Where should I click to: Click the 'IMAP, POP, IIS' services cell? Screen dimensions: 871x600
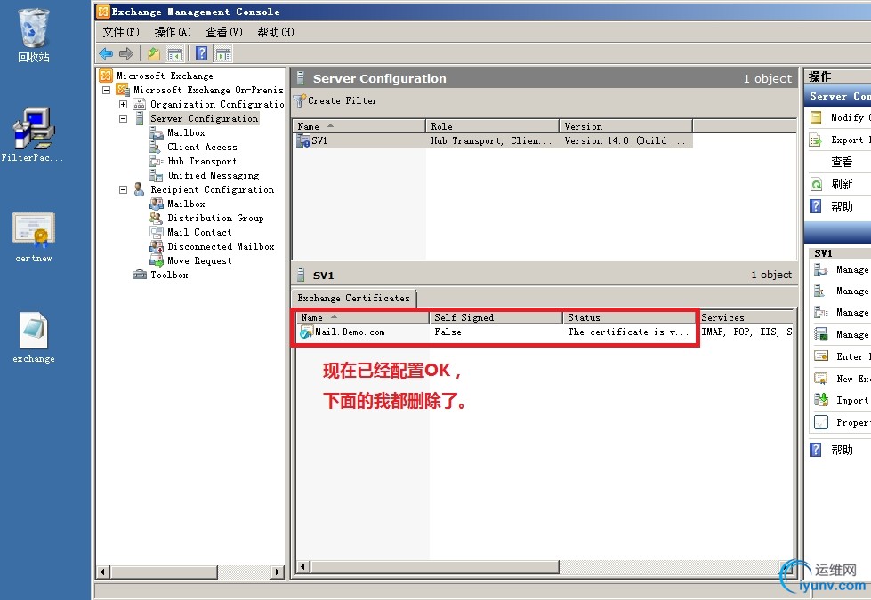click(x=746, y=332)
